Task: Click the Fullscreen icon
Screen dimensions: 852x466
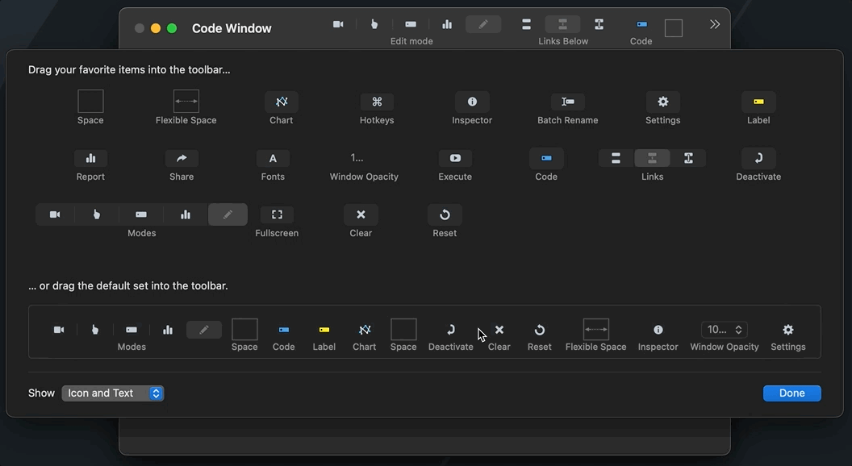Action: (x=277, y=214)
